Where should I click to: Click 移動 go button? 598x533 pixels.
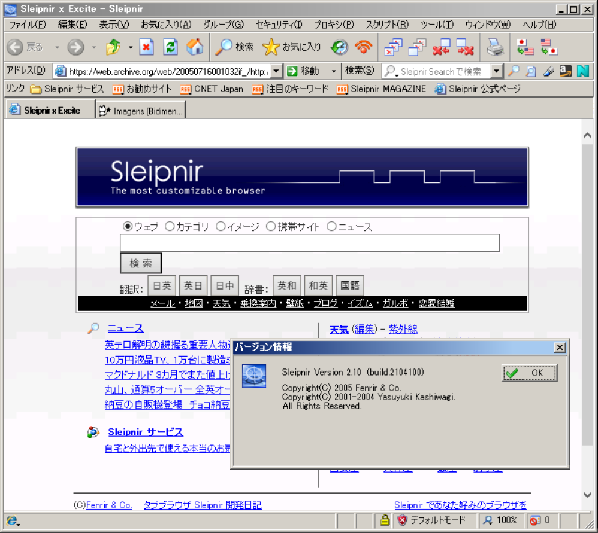point(304,71)
